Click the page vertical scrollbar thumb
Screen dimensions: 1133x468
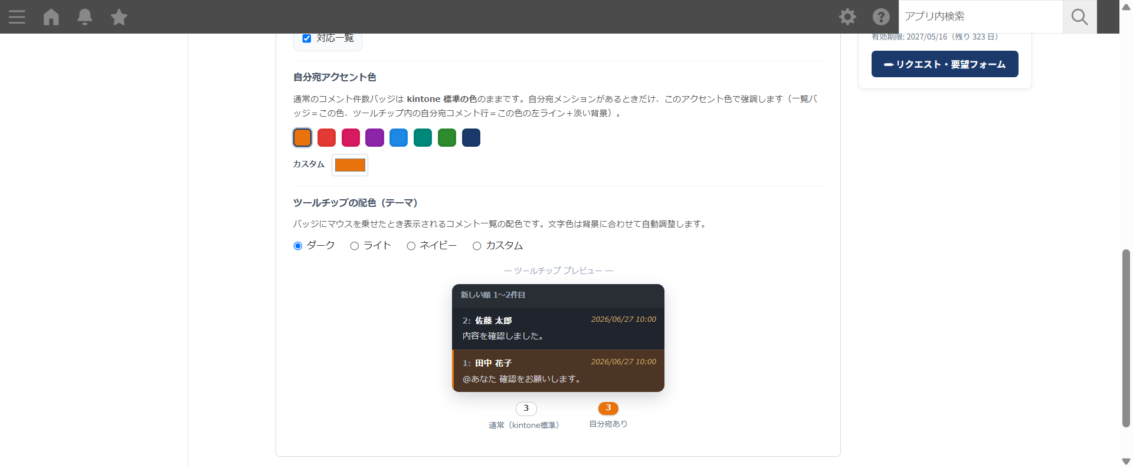tap(1126, 338)
